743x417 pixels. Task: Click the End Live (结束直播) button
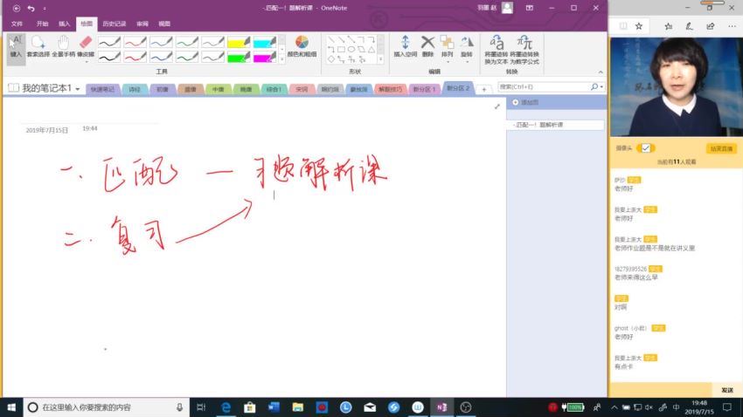point(721,148)
